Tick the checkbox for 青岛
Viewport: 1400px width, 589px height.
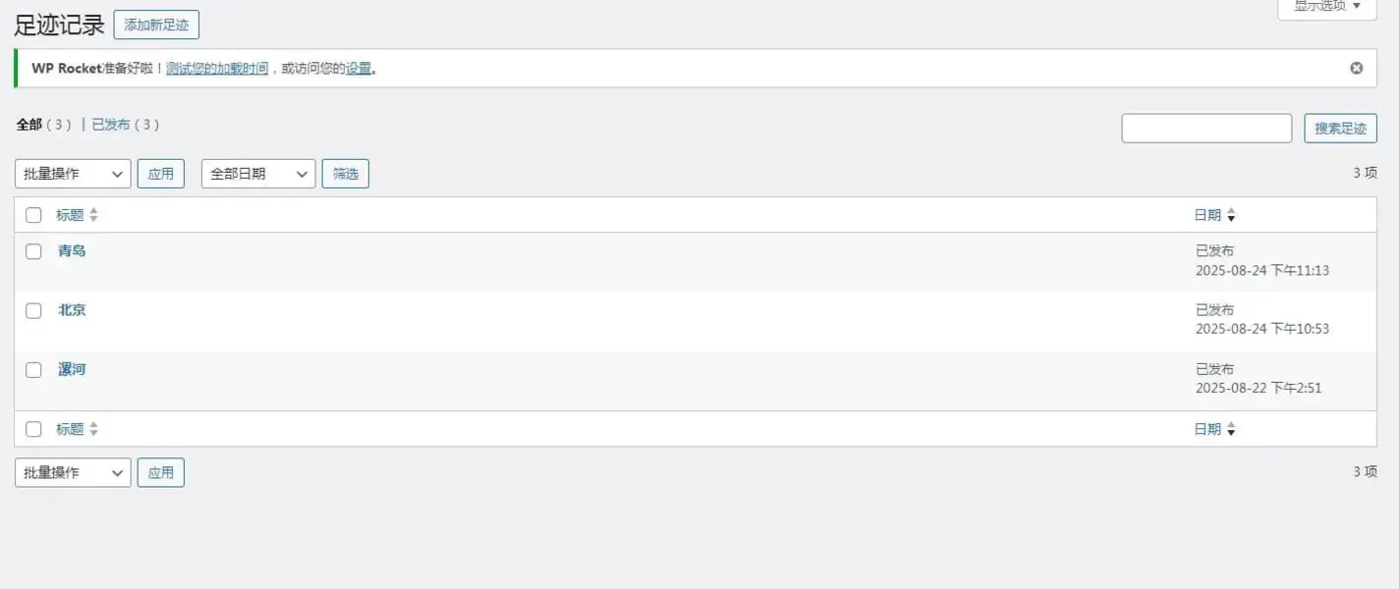click(33, 251)
